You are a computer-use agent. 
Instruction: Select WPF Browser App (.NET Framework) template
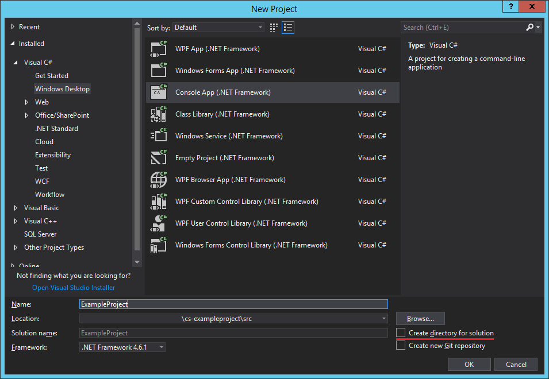272,180
